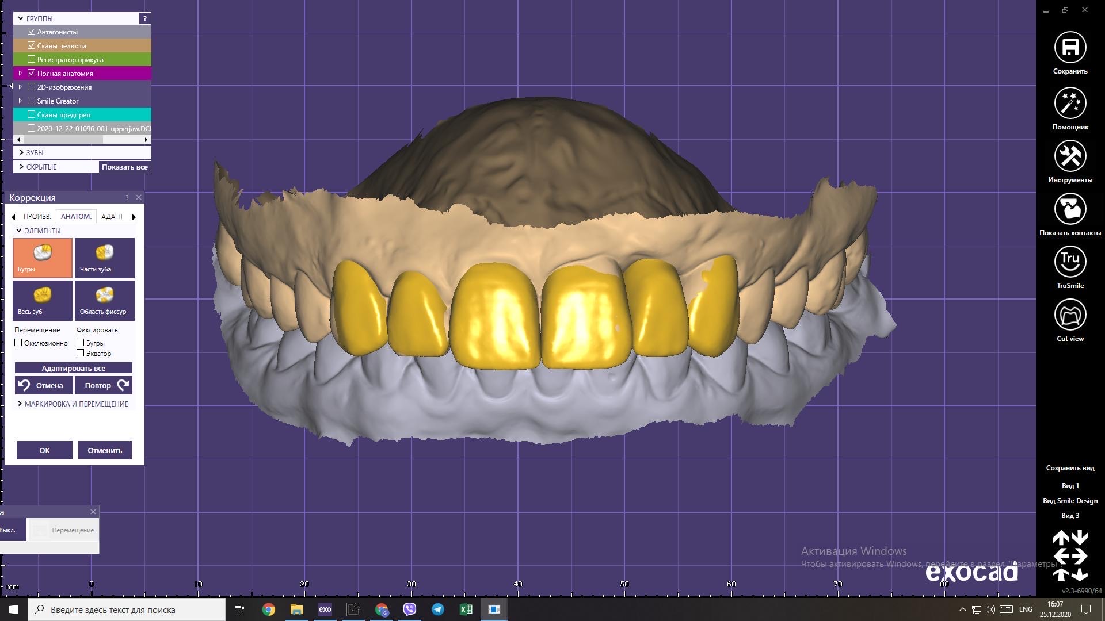The width and height of the screenshot is (1105, 621).
Task: Click the Save (Сохранить) icon
Action: pyautogui.click(x=1070, y=48)
